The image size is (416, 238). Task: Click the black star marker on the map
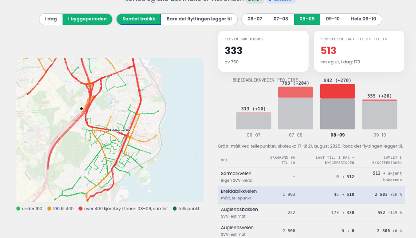[x=82, y=109]
